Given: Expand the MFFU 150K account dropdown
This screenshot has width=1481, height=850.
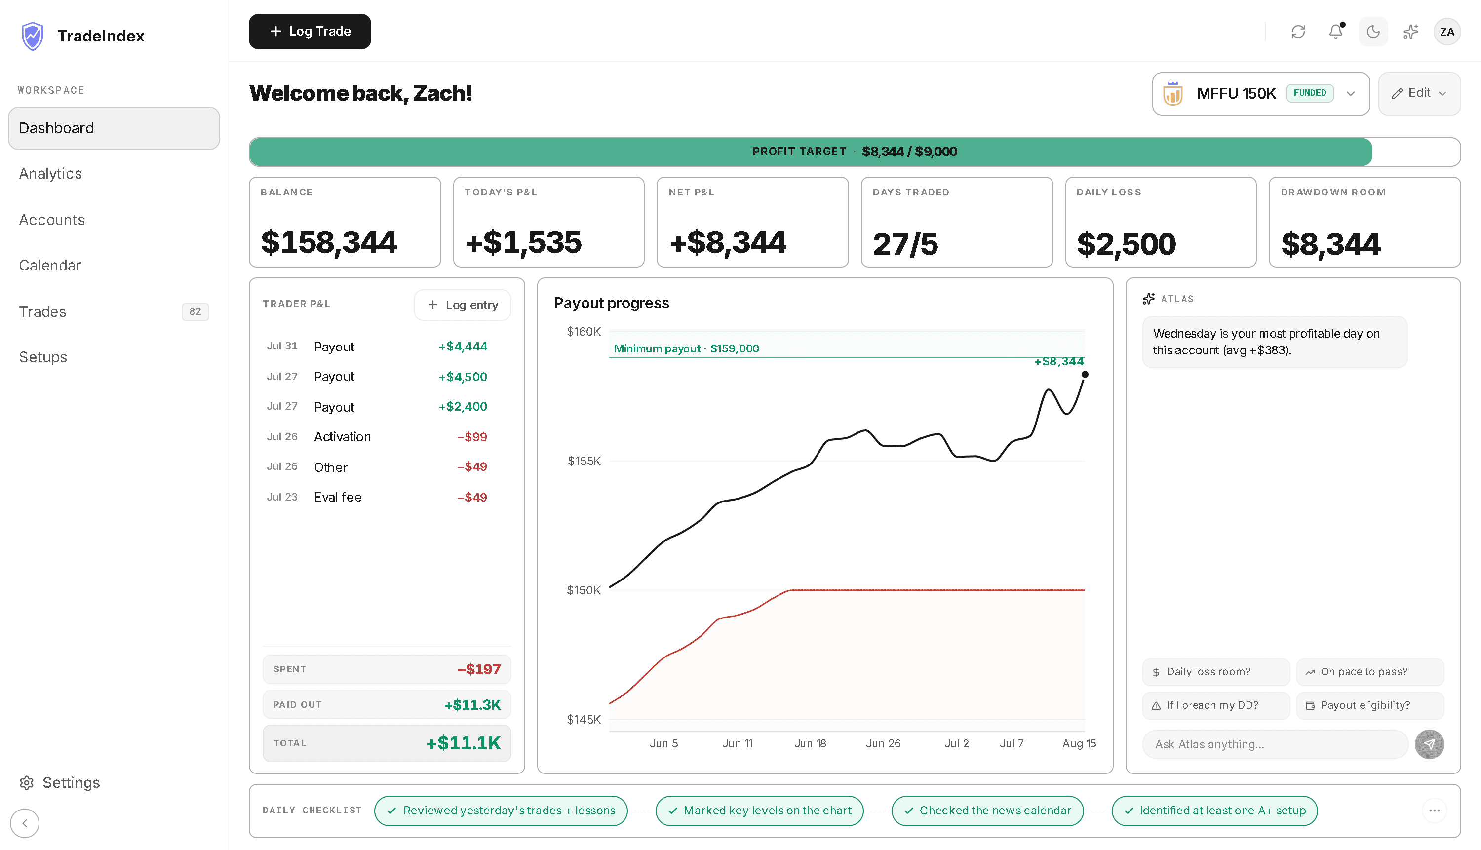Looking at the screenshot, I should (x=1260, y=93).
